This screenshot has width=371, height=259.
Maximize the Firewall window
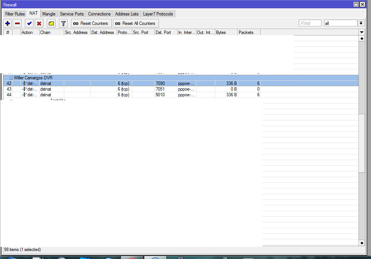click(x=356, y=5)
